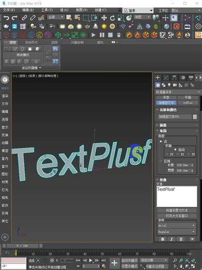
Task: Click the green starburst icon in toolbar
Action: click(83, 35)
